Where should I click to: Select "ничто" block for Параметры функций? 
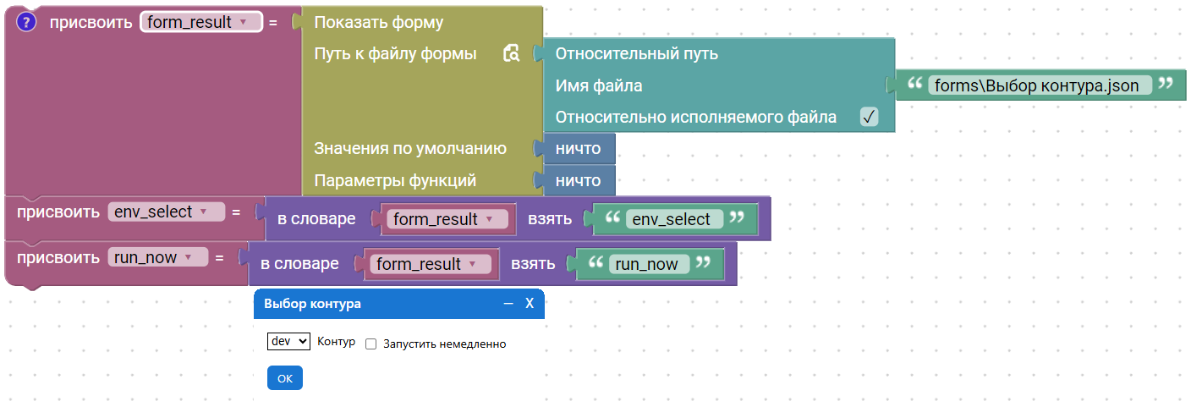(x=578, y=180)
